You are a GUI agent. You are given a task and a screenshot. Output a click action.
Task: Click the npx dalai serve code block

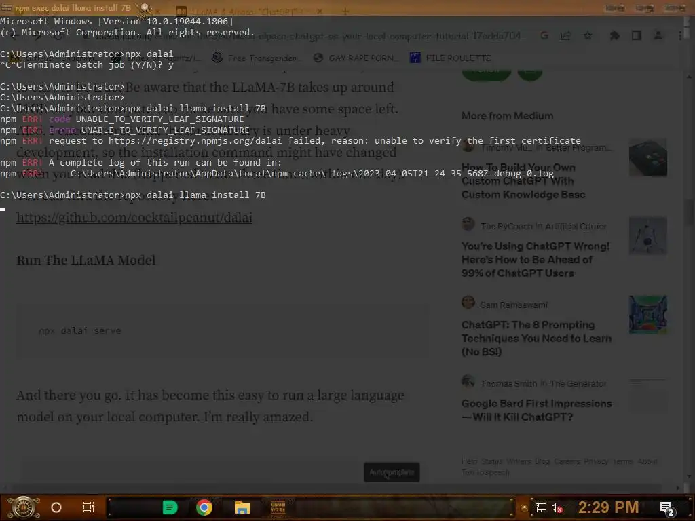(223, 330)
